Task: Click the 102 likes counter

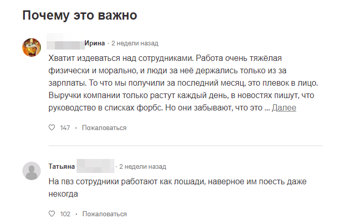Action: point(65,214)
